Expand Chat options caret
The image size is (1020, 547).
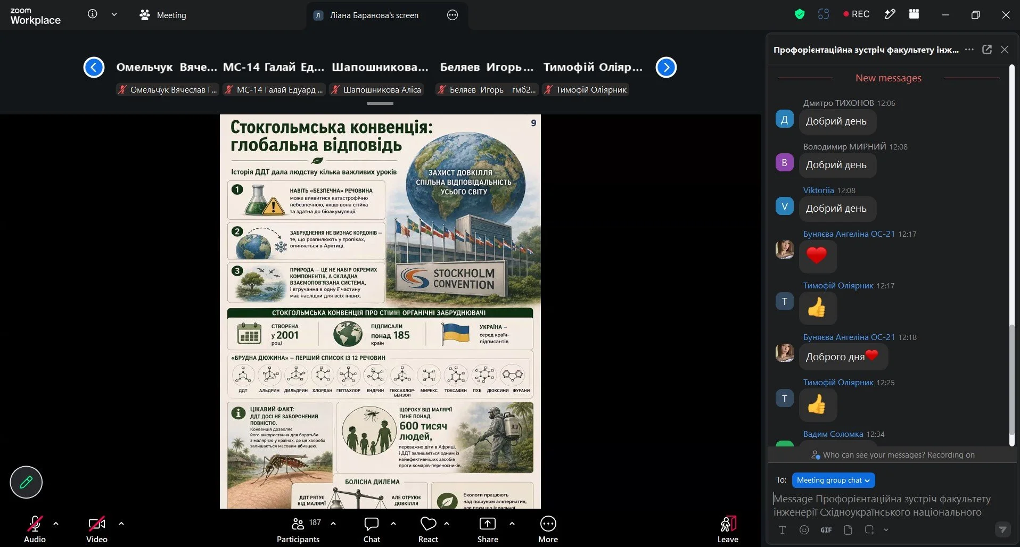(x=393, y=524)
